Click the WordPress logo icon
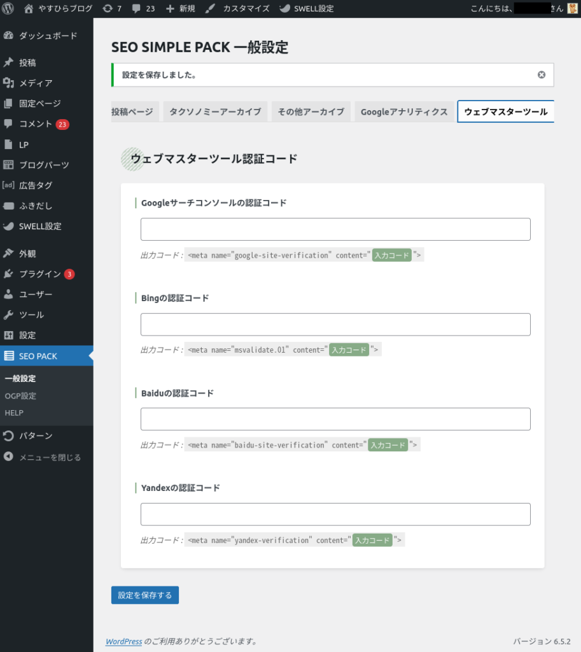 pos(9,9)
